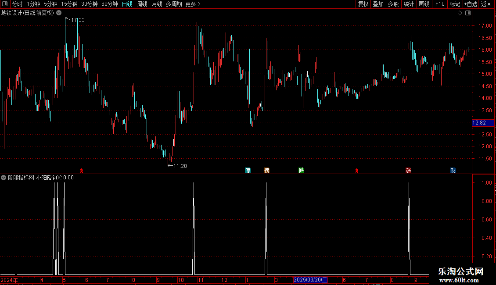Viewport: 496px width, 285px height.
Task: Switch to 分时 time-sharing view
Action: pyautogui.click(x=18, y=4)
